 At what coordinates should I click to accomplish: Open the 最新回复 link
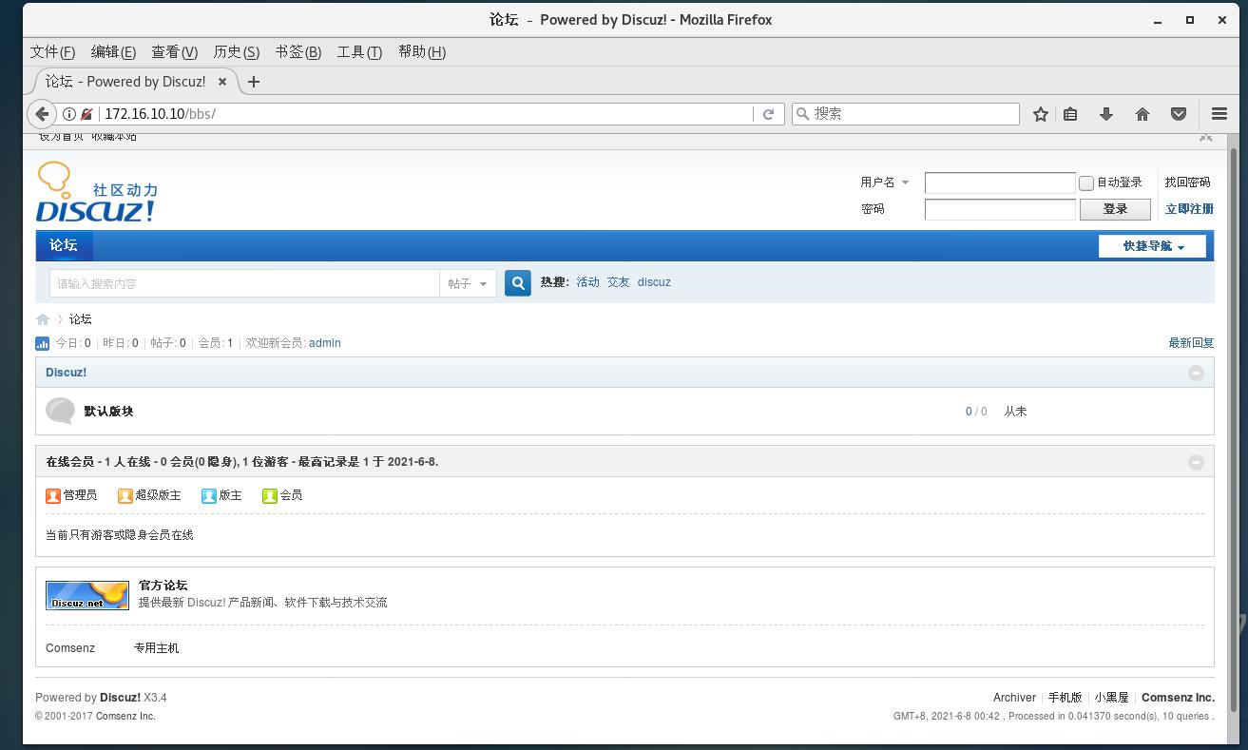click(1191, 343)
